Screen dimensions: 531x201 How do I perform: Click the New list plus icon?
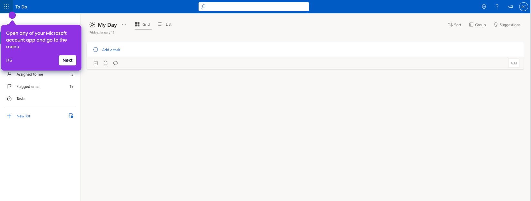[x=9, y=116]
